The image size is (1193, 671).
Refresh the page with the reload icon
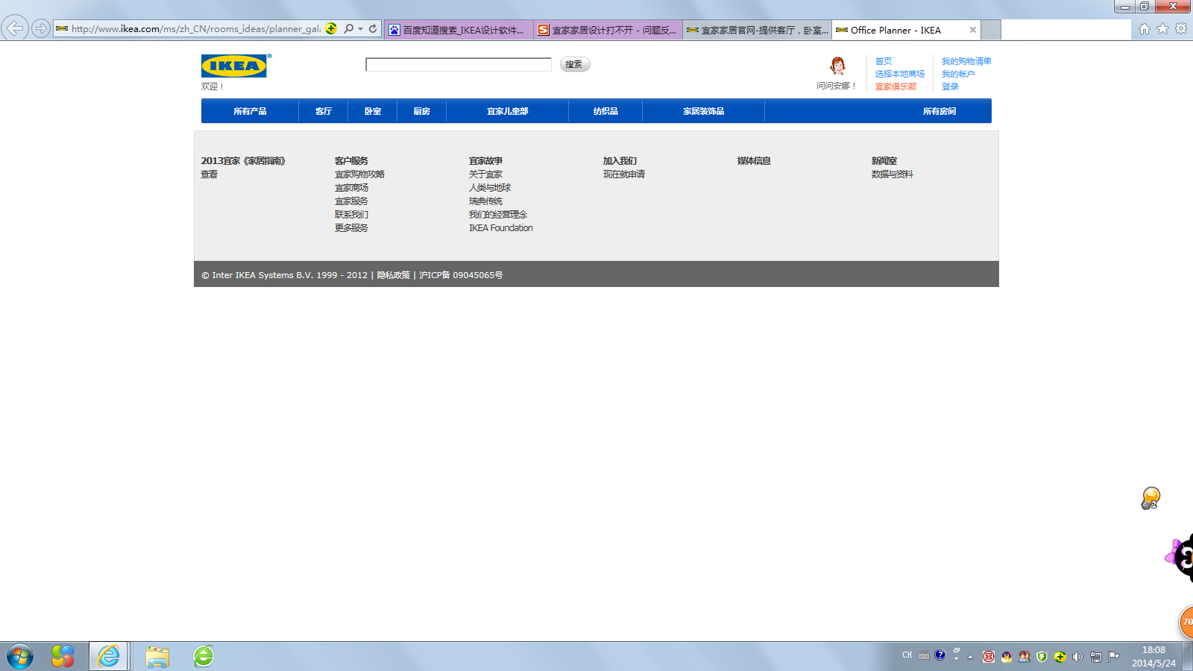[373, 29]
